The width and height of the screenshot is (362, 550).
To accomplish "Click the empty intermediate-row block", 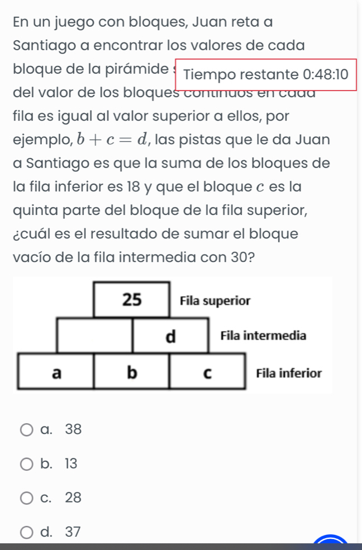I will click(x=95, y=336).
